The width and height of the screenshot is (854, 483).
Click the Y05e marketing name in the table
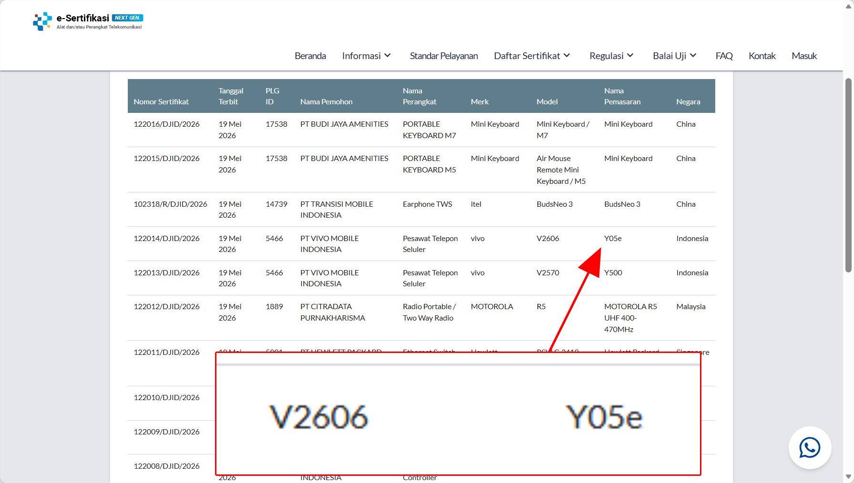[x=613, y=238]
